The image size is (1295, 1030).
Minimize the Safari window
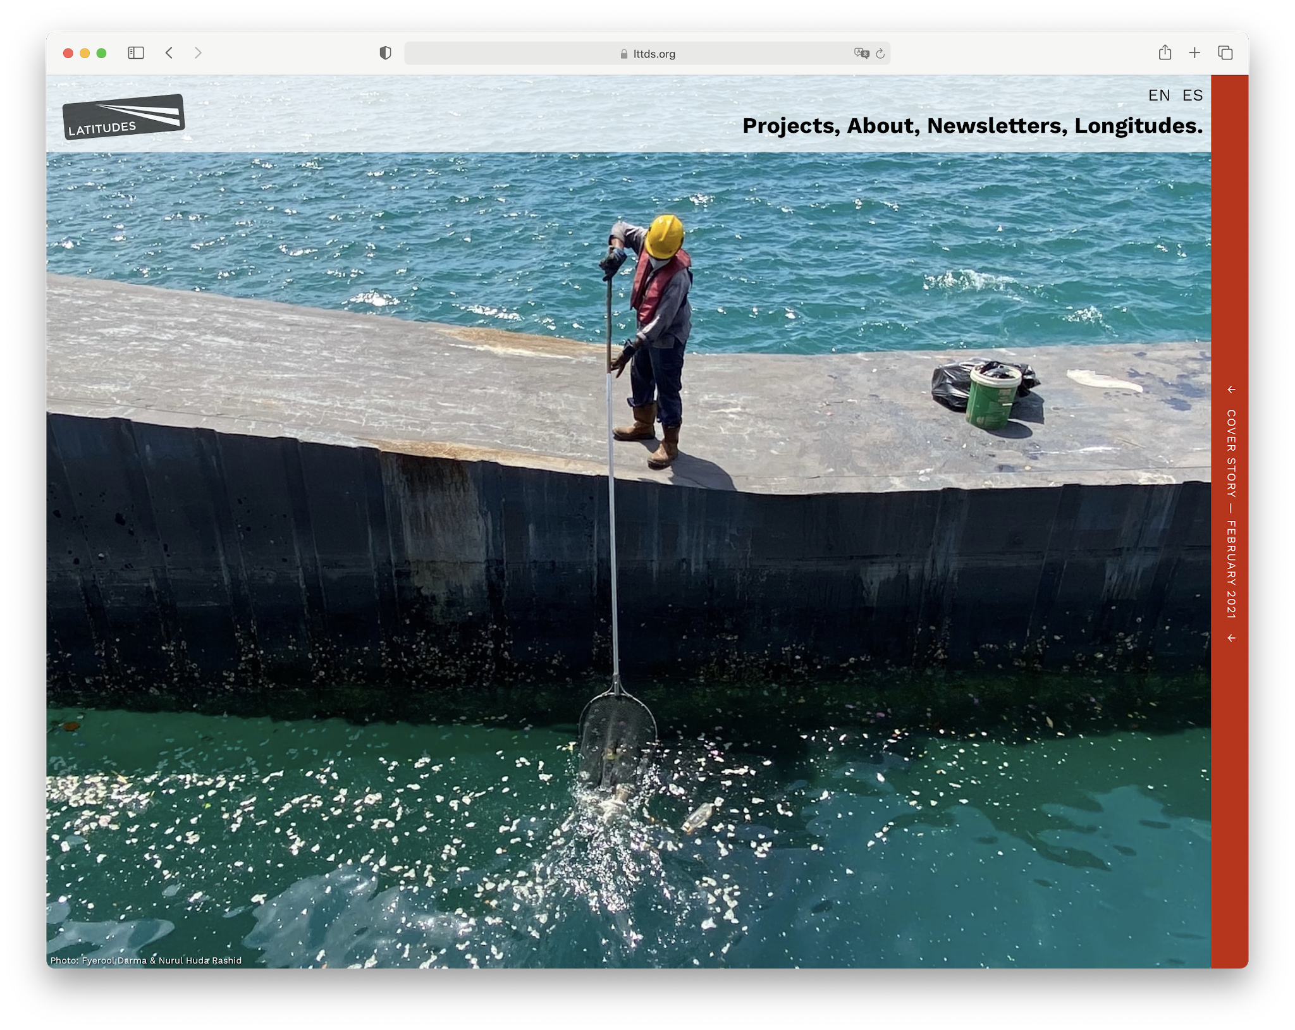[85, 53]
